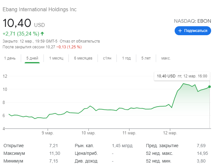Image resolution: width=214 pixels, height=167 pixels.
Task: Click the after-hours price 10,27
Action: 50,47
